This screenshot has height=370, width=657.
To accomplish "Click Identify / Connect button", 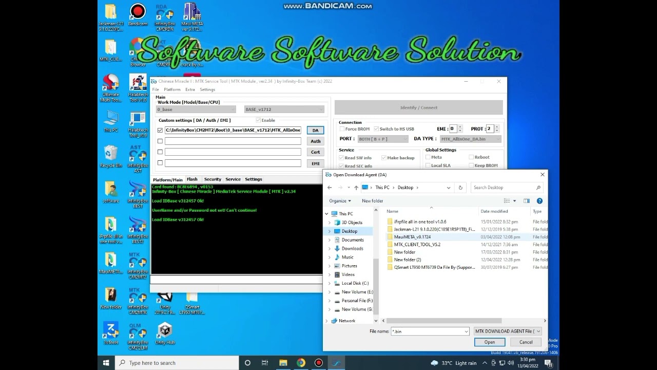I will tap(419, 107).
